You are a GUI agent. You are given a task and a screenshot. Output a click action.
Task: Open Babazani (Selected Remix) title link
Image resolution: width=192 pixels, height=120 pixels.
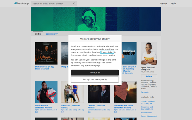(71, 107)
